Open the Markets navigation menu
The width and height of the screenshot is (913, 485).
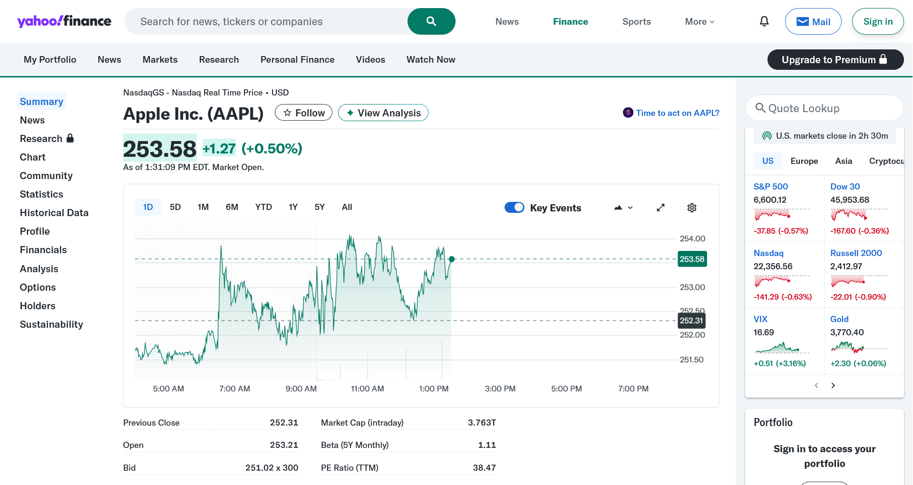[160, 59]
